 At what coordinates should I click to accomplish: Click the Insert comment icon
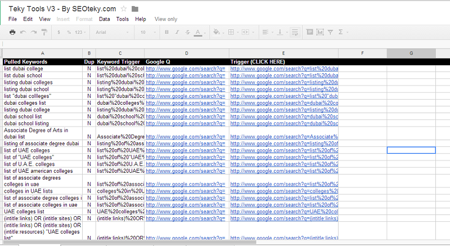coord(309,32)
